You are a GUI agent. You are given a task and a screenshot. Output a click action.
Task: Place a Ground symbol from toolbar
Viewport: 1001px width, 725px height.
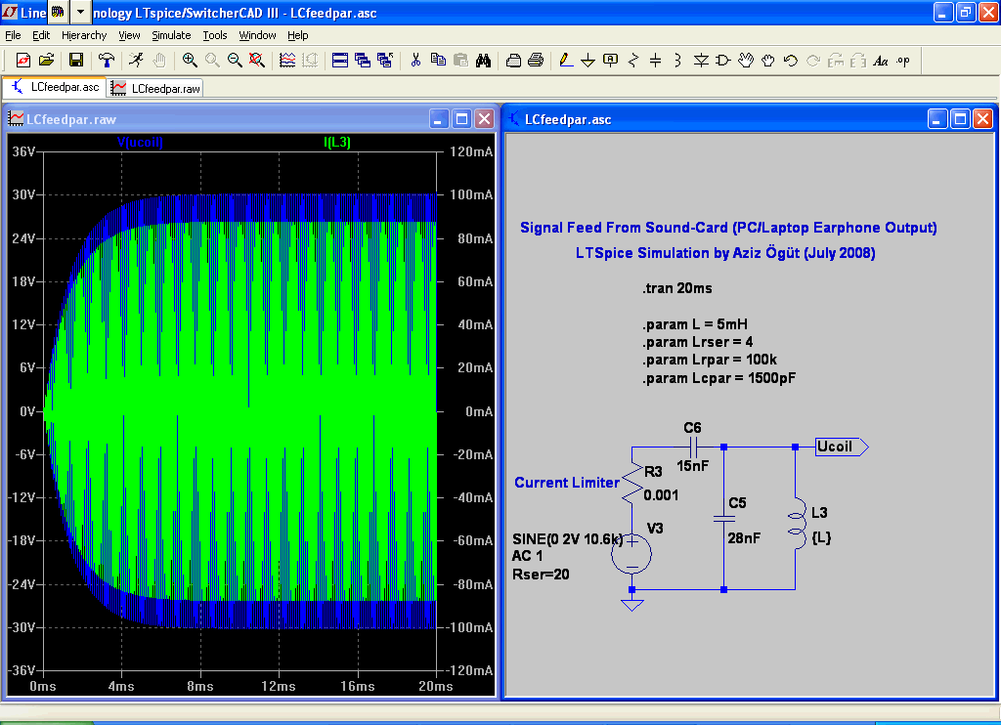[588, 61]
